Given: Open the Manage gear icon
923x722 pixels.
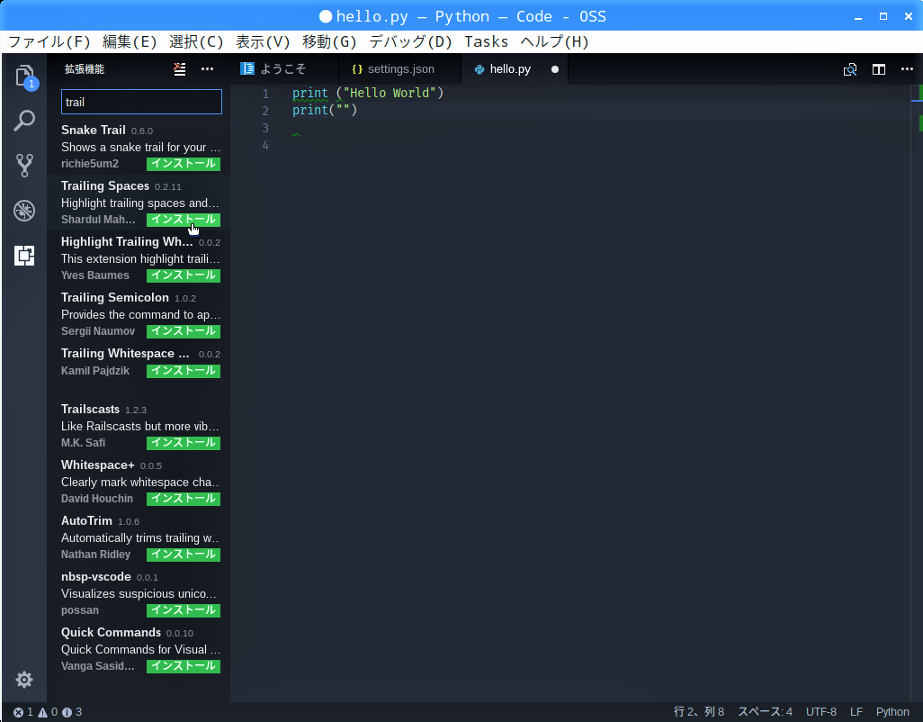Looking at the screenshot, I should tap(24, 680).
